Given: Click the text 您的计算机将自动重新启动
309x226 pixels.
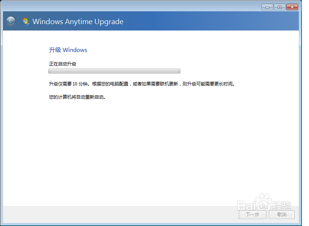Looking at the screenshot, I should click(76, 97).
